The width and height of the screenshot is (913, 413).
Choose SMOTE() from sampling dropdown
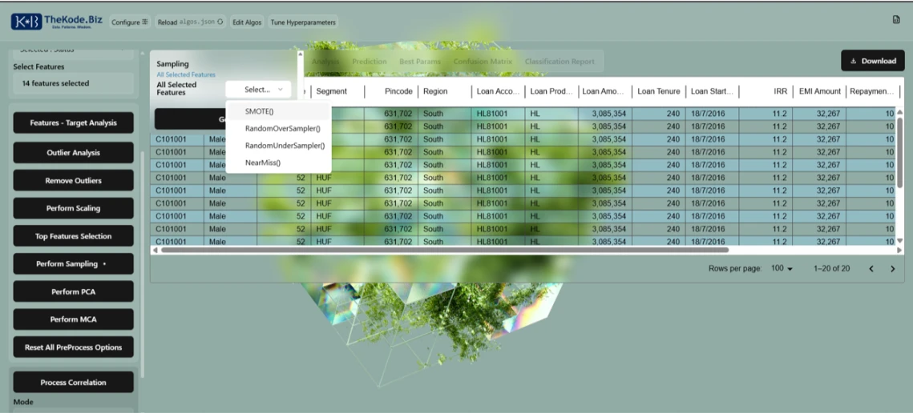[259, 112]
